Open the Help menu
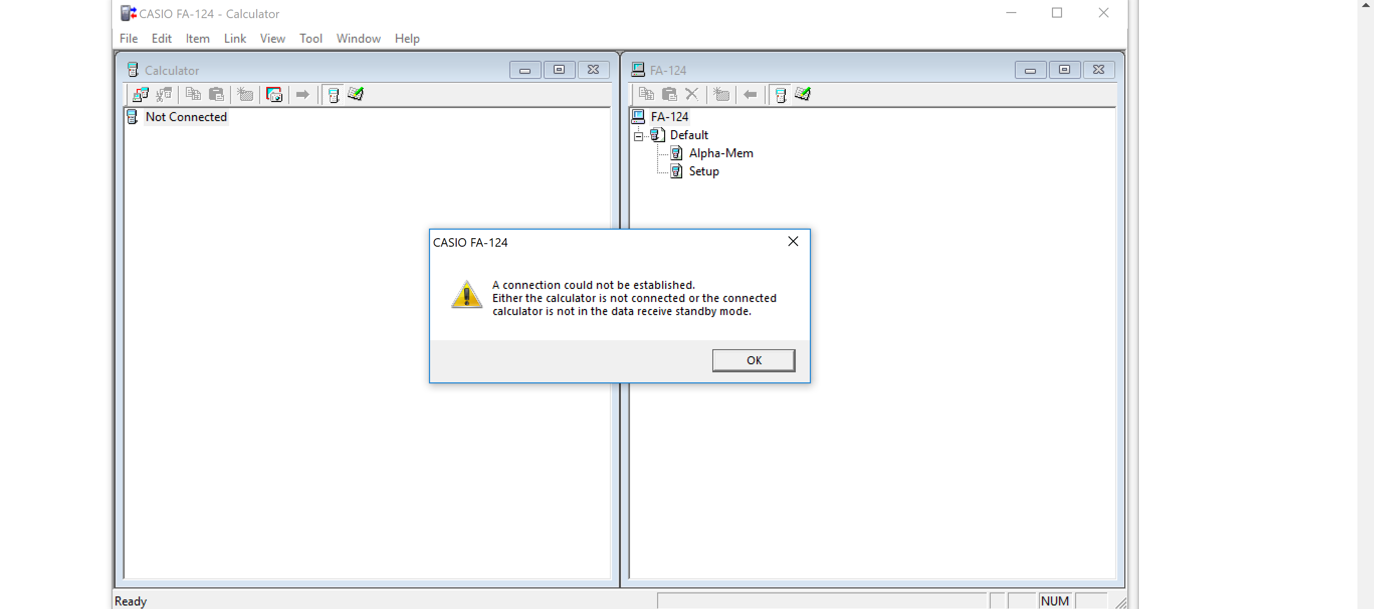 pos(407,38)
